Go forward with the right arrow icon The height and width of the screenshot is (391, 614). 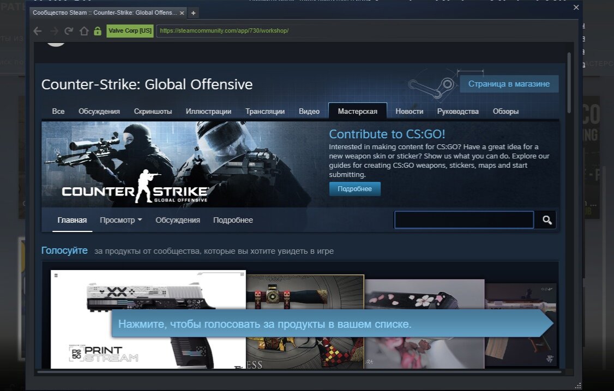click(x=54, y=31)
